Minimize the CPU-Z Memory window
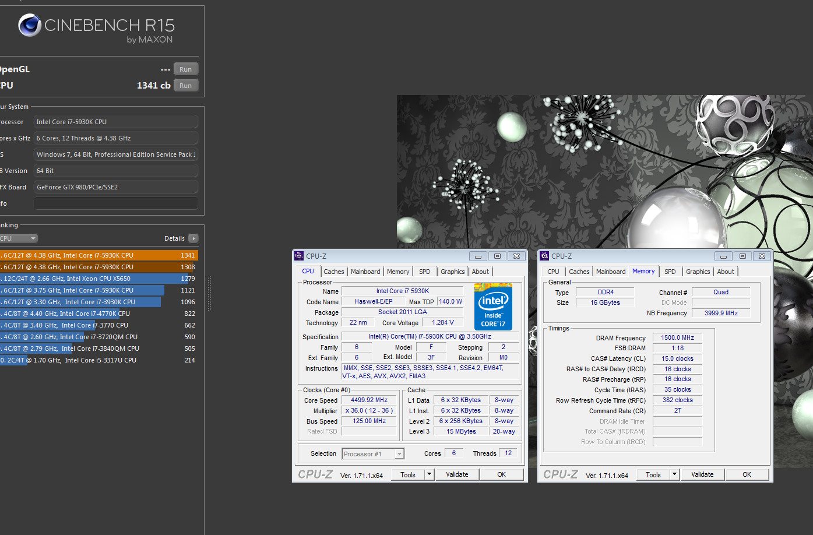 723,256
